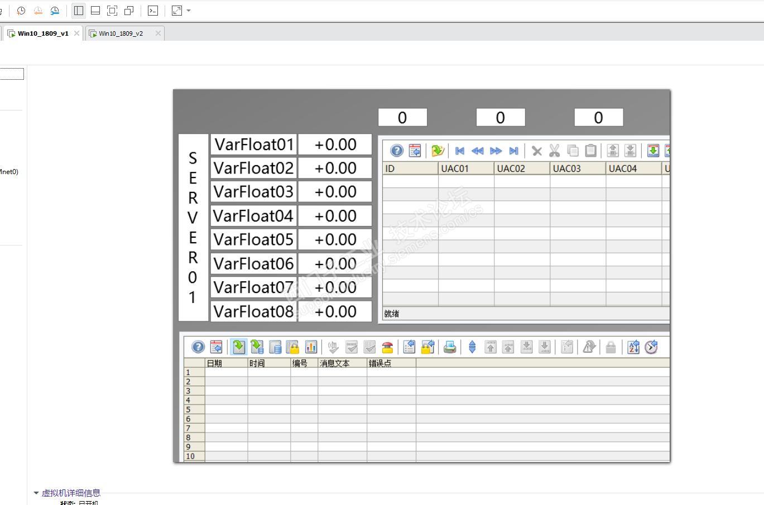
Task: Switch to the Win10_1809_v1 tab
Action: 43,33
